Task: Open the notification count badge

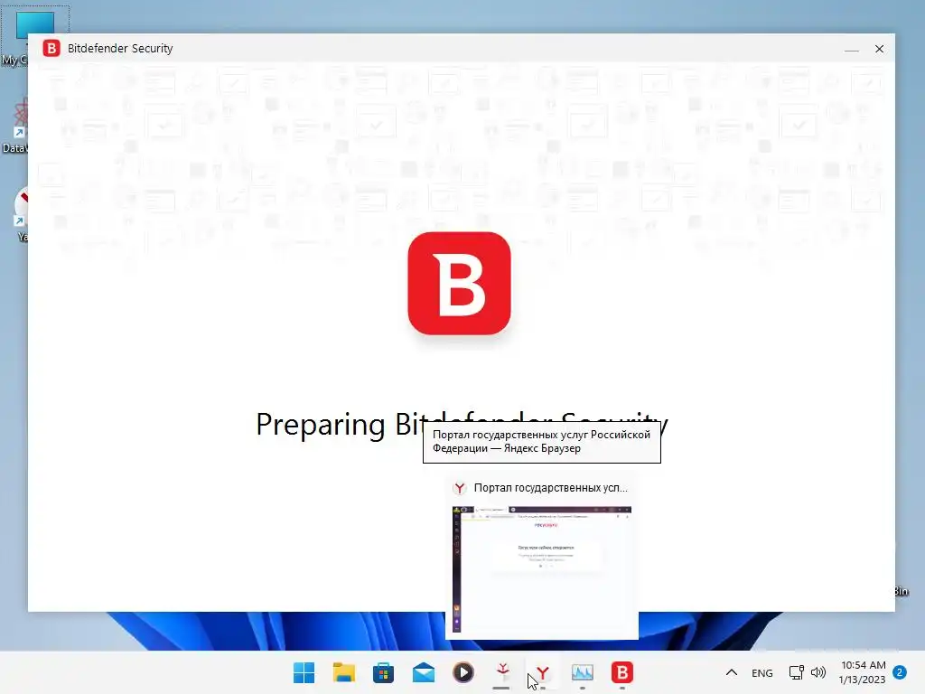Action: click(x=900, y=672)
